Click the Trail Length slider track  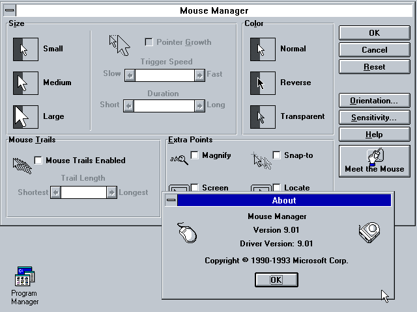[x=83, y=192]
